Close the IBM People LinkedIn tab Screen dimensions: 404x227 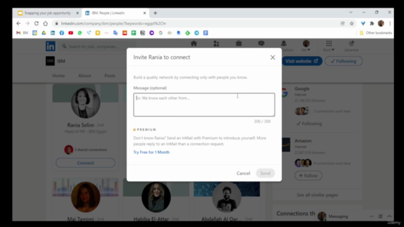click(x=145, y=13)
